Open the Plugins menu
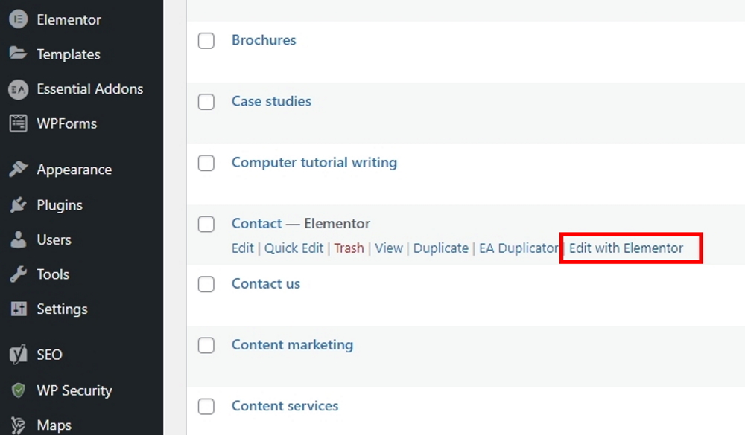The height and width of the screenshot is (435, 745). pos(60,205)
